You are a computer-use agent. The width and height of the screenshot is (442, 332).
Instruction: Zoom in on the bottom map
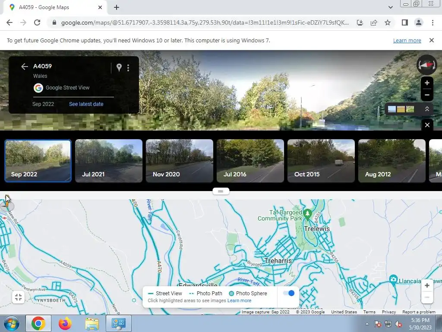point(427,285)
